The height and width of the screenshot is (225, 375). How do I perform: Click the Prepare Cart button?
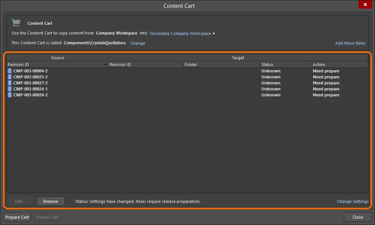tap(17, 217)
